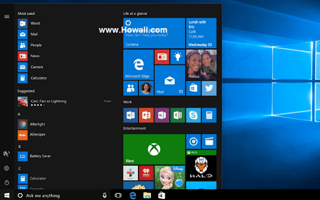Click the letter A section header
This screenshot has width=320, height=200.
pos(19,114)
